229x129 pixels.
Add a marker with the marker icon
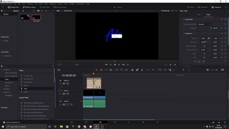click(x=153, y=70)
